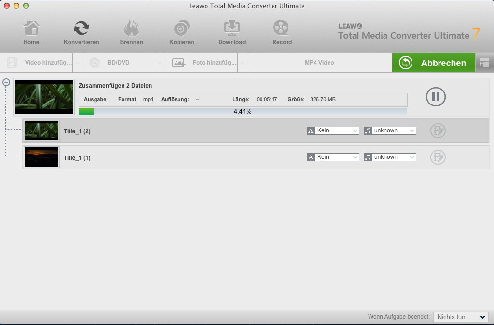The image size is (494, 325).
Task: Open the Record module
Action: coord(282,33)
